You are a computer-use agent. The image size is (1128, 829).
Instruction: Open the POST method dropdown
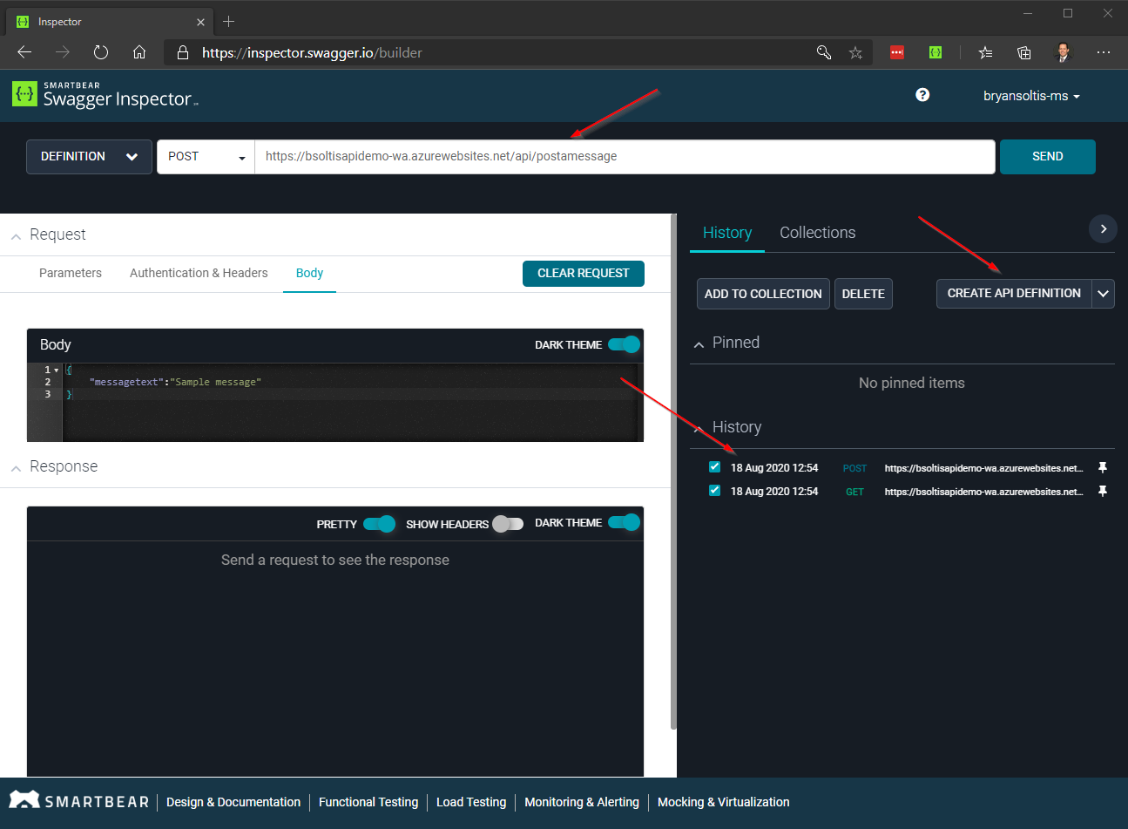[206, 157]
